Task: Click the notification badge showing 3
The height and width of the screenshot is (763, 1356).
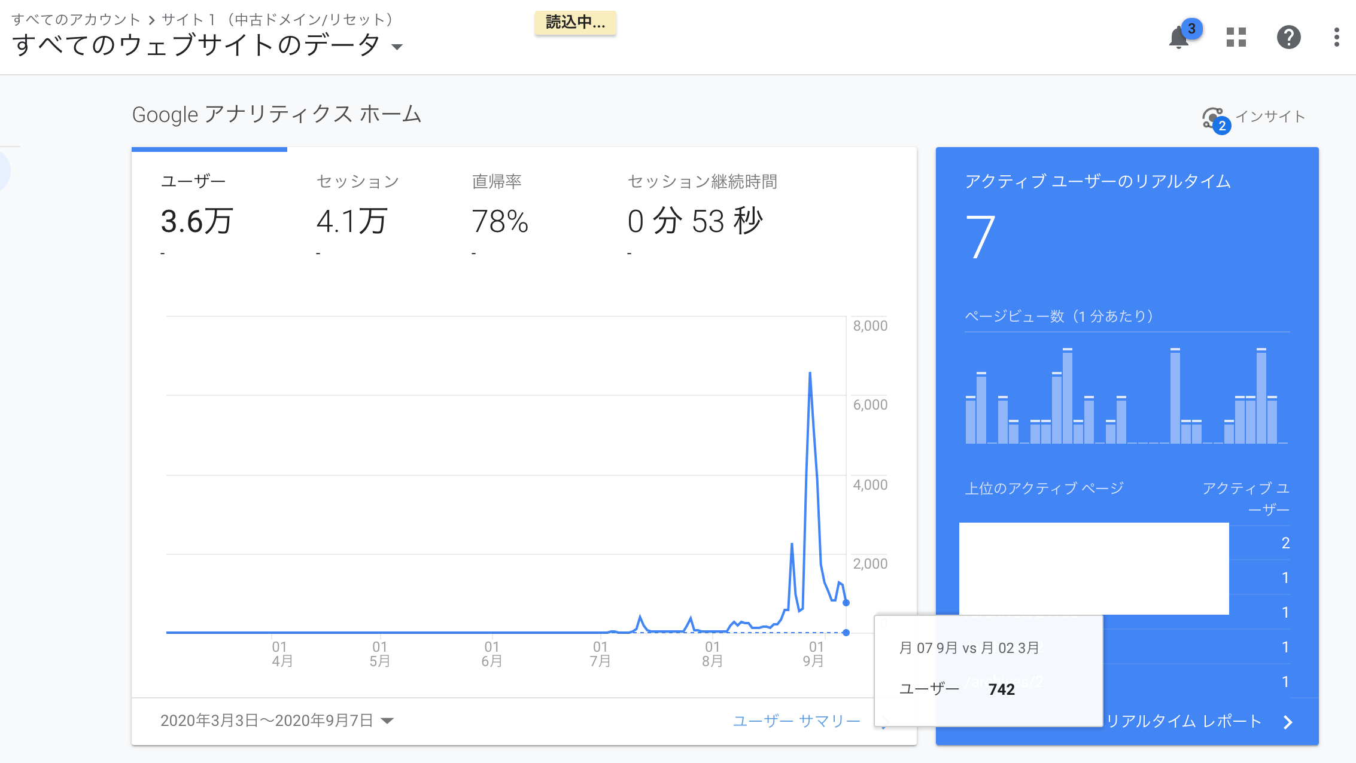Action: point(1191,28)
